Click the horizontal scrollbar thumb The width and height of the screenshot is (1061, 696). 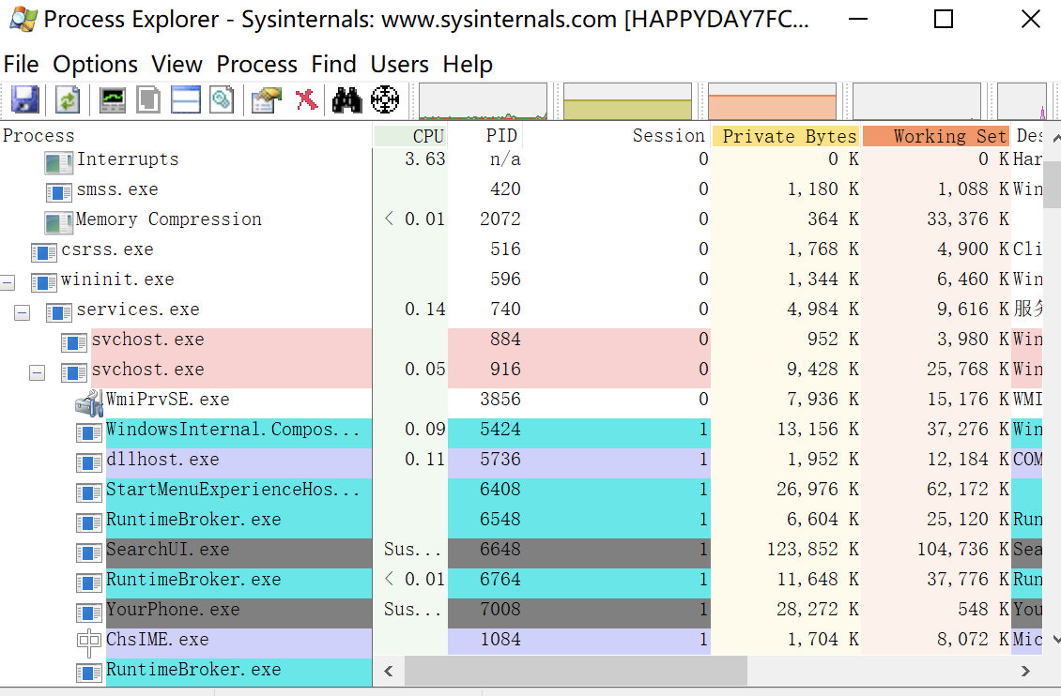tap(576, 671)
